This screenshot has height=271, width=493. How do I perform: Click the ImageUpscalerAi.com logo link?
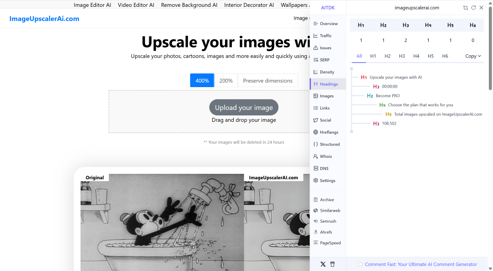(44, 19)
